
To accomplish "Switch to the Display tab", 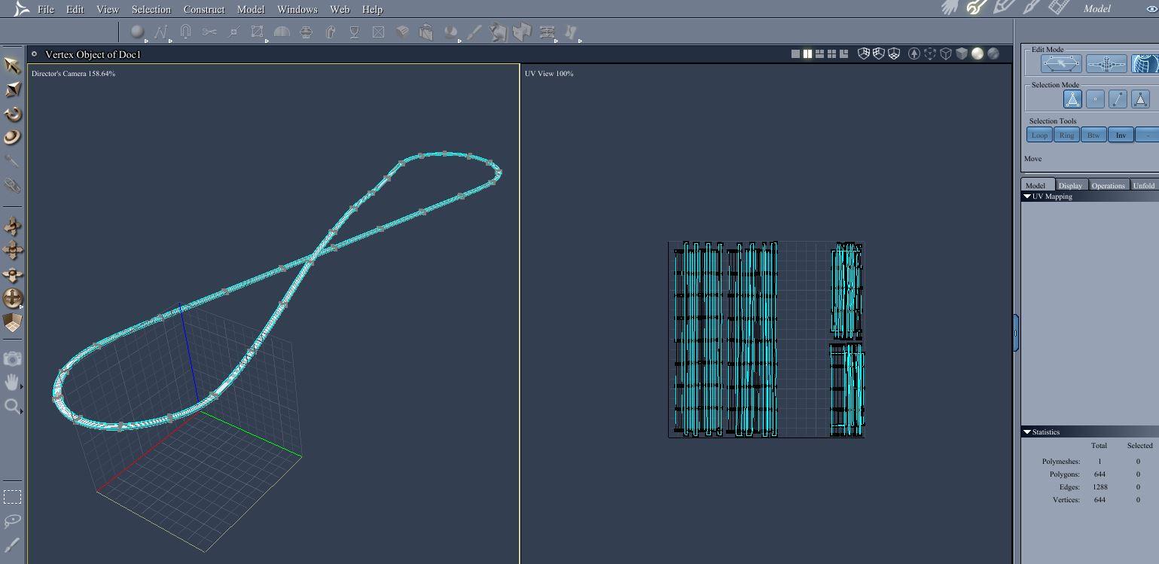I will tap(1070, 185).
